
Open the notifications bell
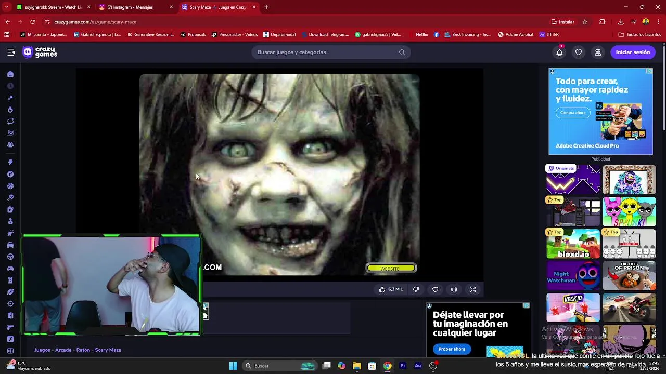[559, 52]
